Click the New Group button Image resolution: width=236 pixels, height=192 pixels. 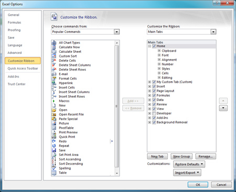tap(181, 156)
